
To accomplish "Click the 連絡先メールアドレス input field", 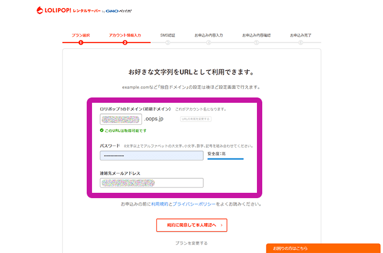I will tap(151, 183).
